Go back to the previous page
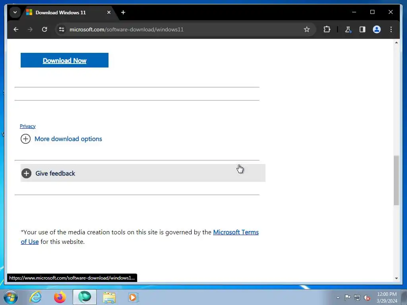 tap(16, 29)
